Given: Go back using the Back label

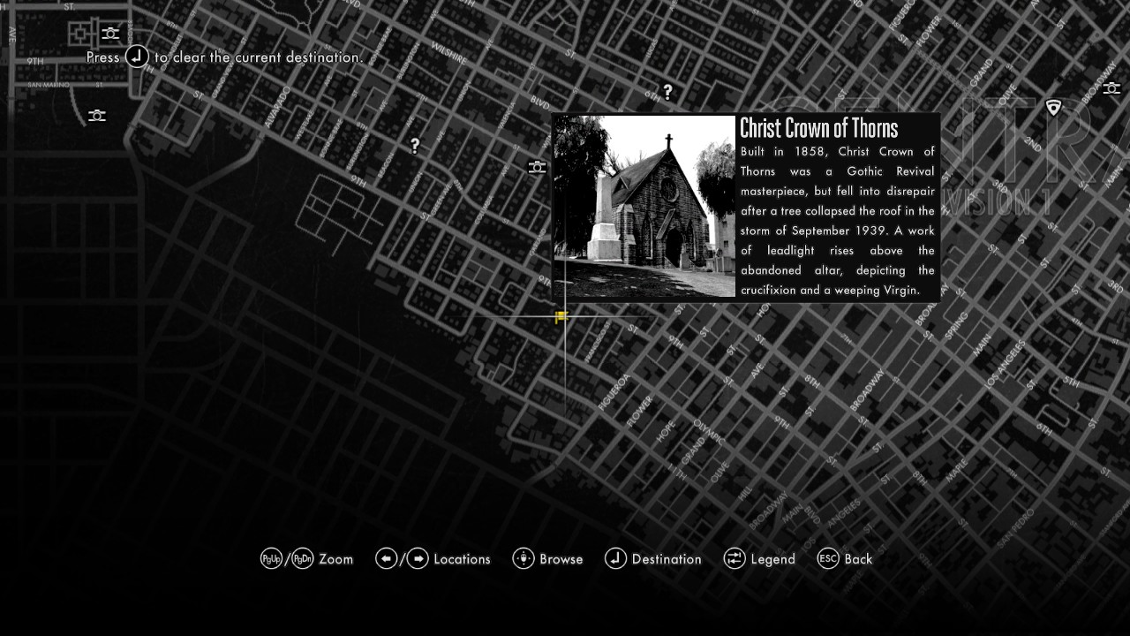Looking at the screenshot, I should (858, 559).
